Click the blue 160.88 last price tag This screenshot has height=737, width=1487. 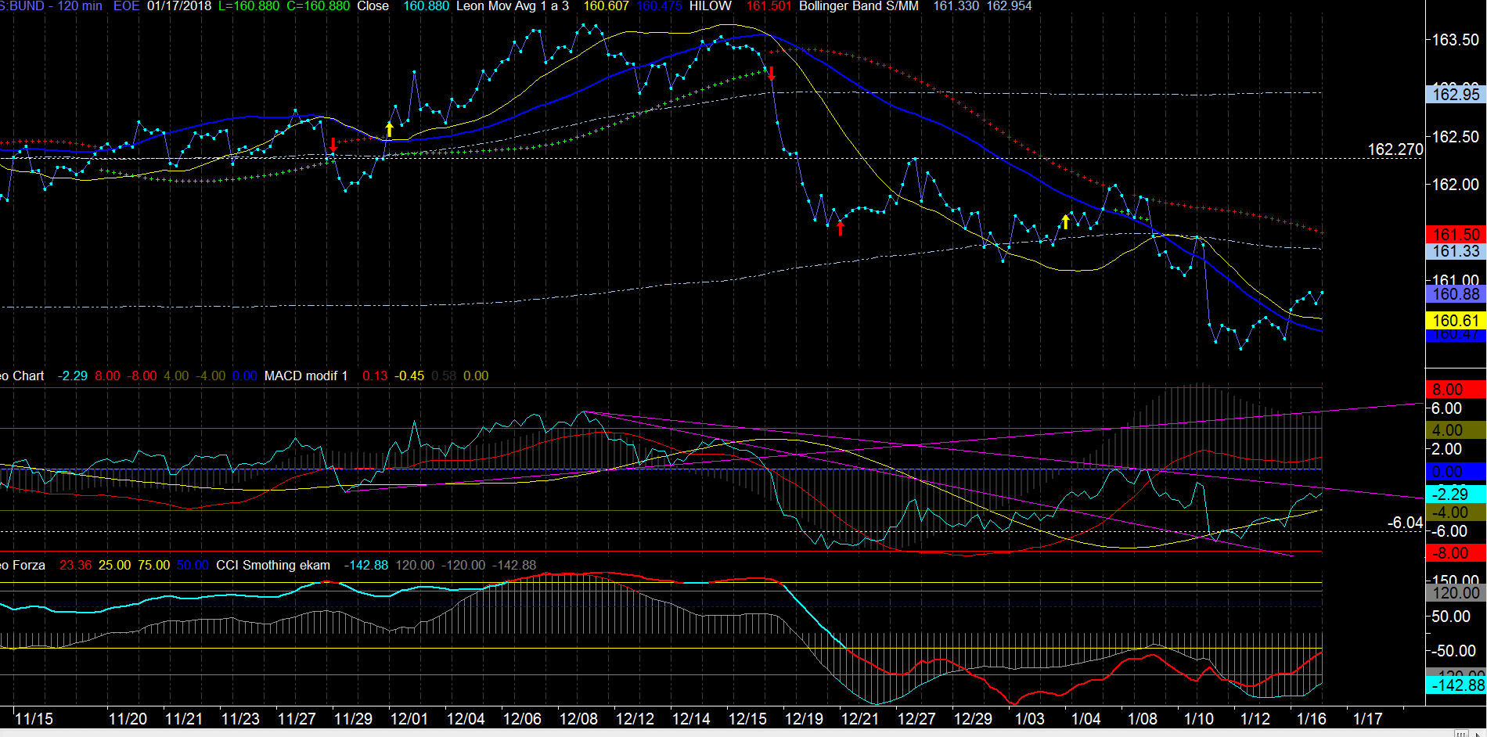[1456, 294]
